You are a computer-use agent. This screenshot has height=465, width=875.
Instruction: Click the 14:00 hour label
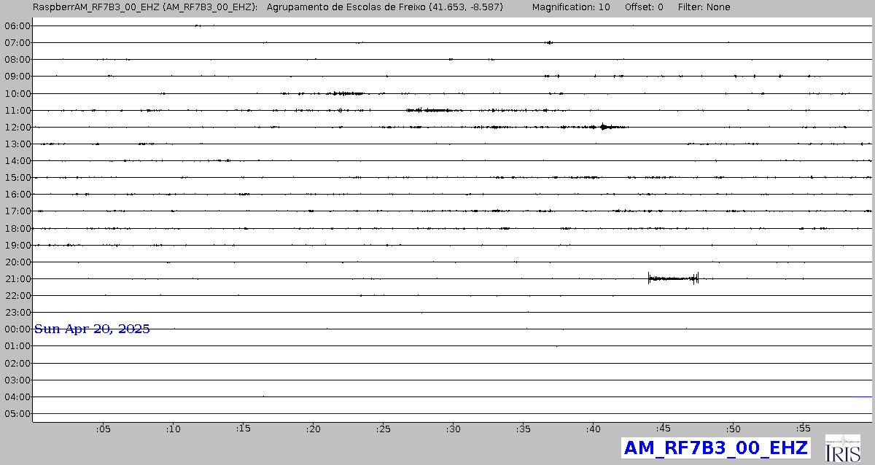17,160
